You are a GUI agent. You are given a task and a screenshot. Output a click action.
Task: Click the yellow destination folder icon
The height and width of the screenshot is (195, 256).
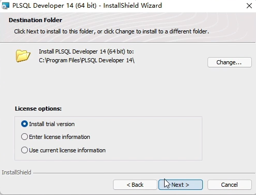point(23,56)
